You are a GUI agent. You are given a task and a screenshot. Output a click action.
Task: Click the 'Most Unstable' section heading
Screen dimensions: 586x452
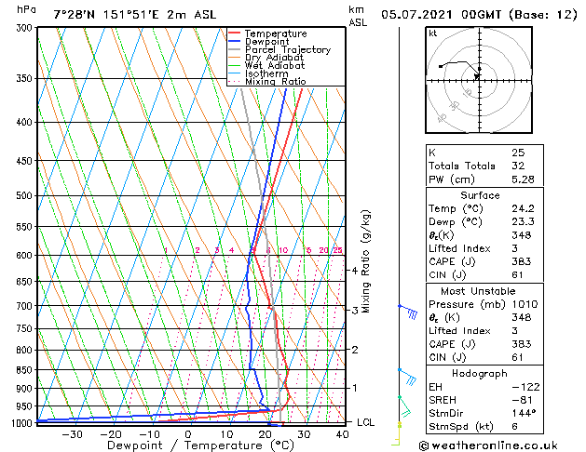(x=478, y=291)
